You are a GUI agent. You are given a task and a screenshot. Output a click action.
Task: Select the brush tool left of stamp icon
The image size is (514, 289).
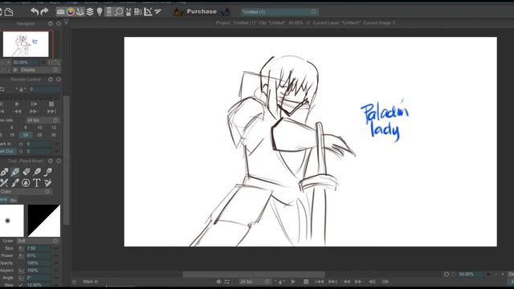point(15,183)
